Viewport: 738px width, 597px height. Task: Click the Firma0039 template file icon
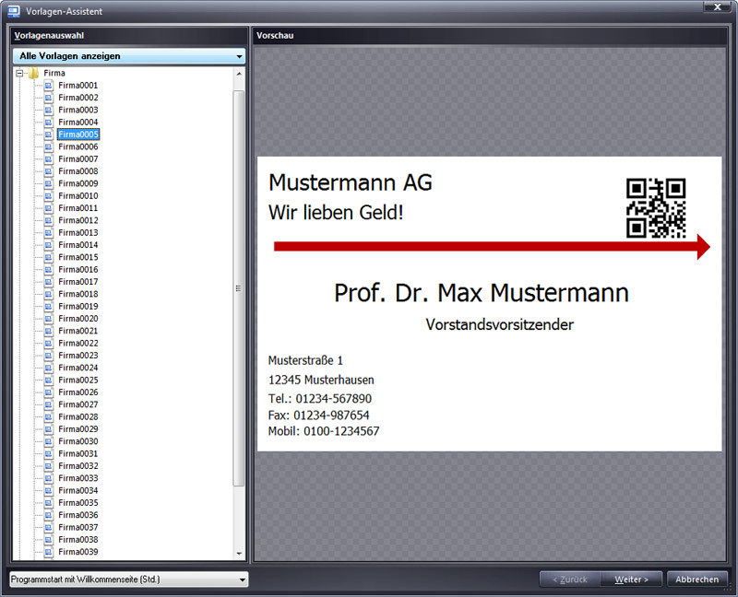(x=49, y=552)
